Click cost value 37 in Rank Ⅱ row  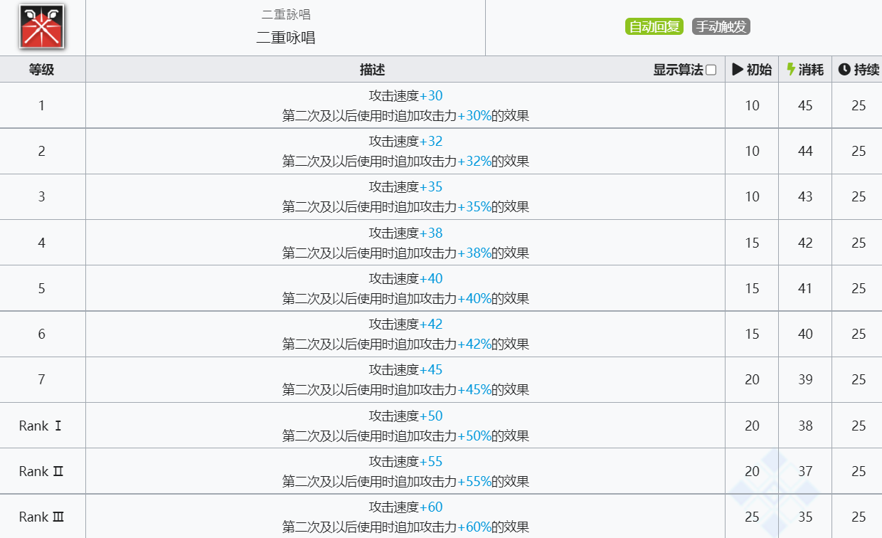click(x=805, y=471)
